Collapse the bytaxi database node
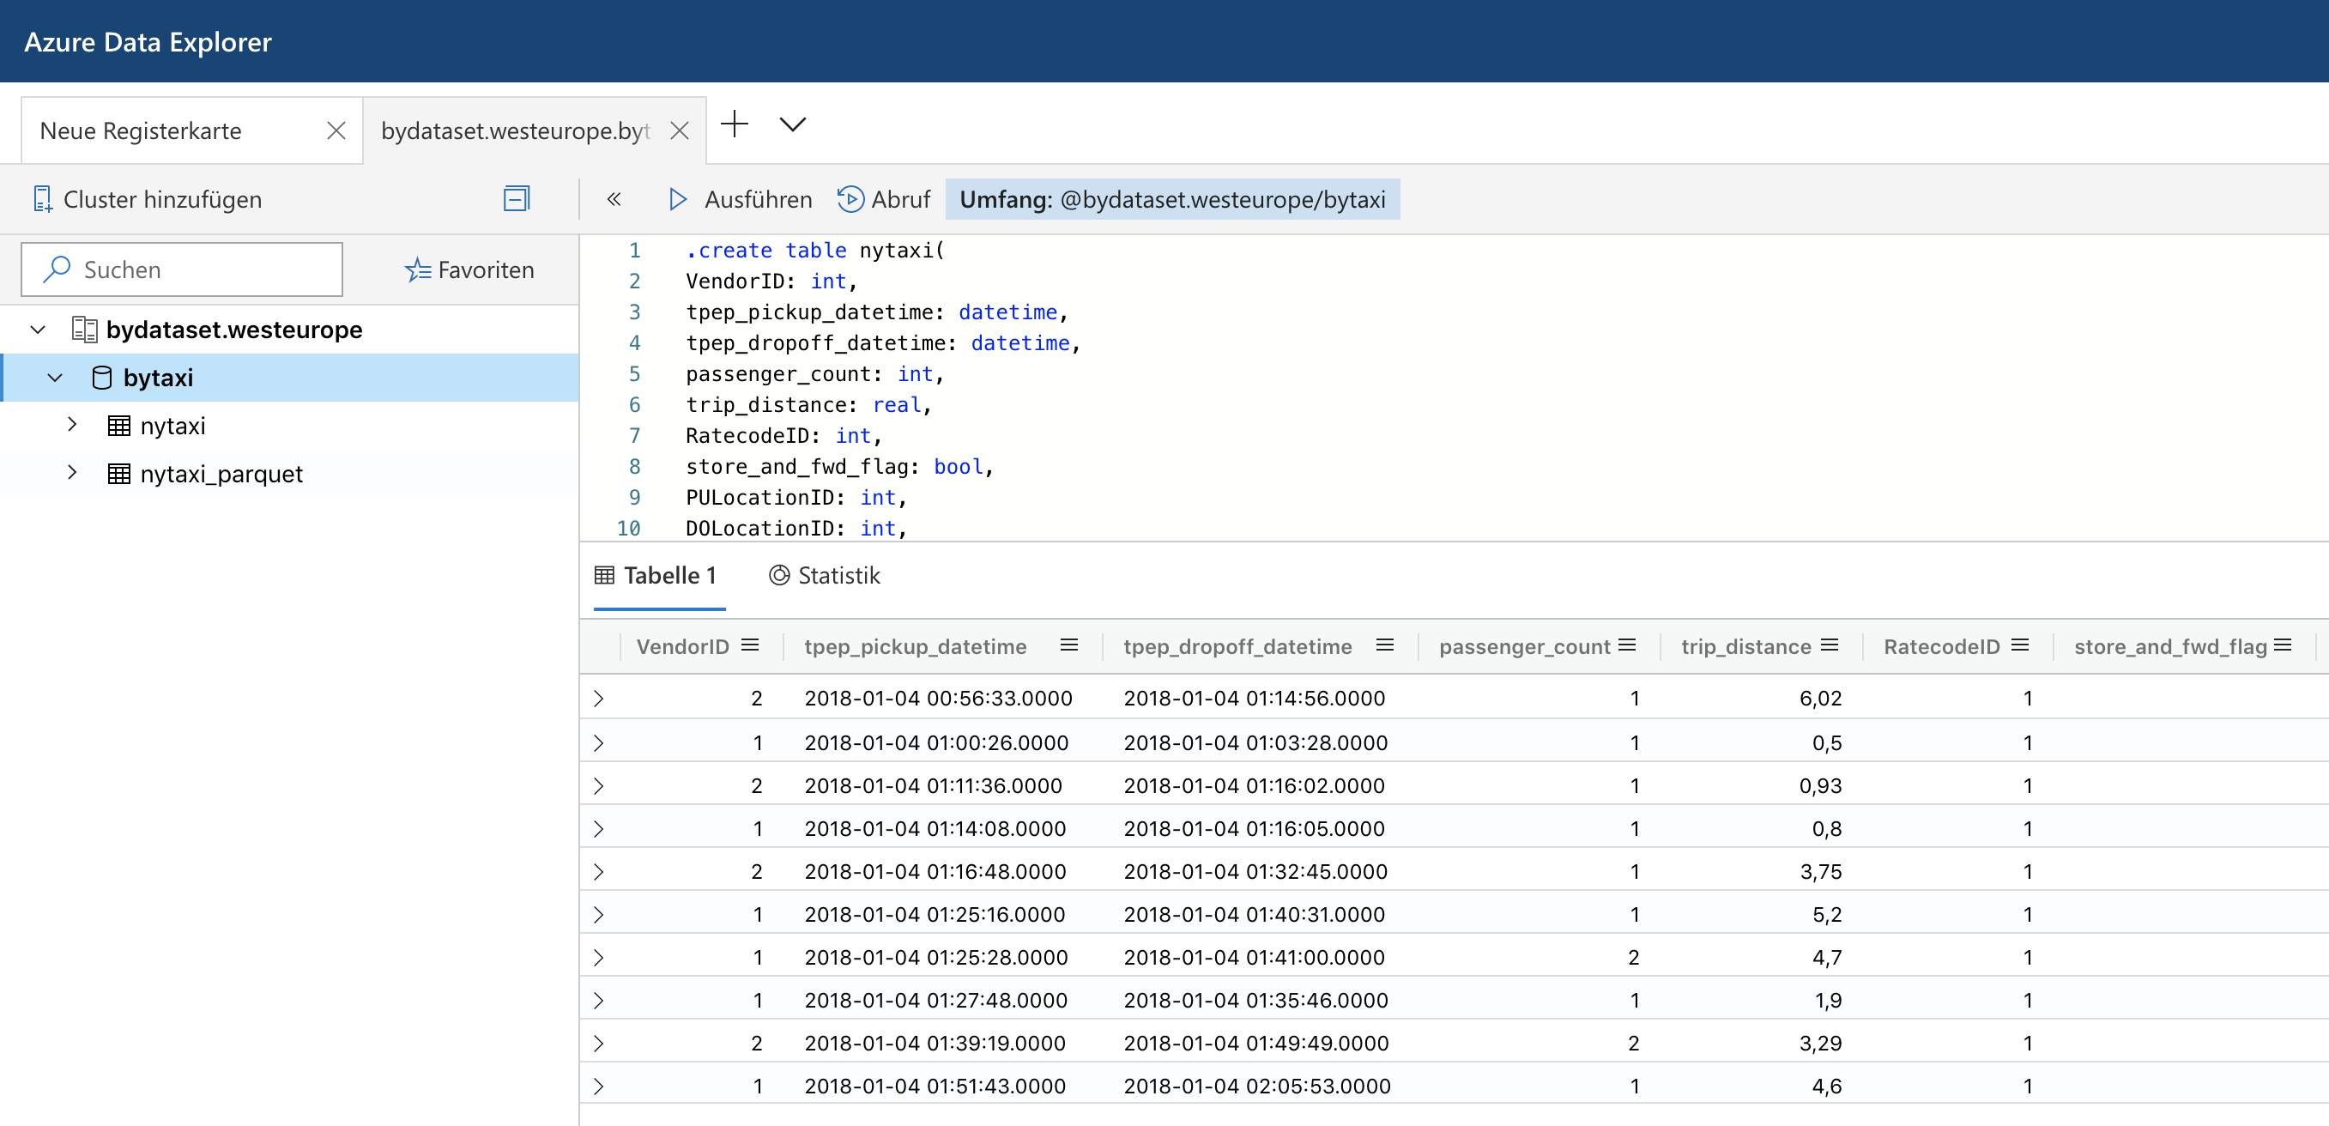This screenshot has width=2329, height=1126. pos(55,378)
